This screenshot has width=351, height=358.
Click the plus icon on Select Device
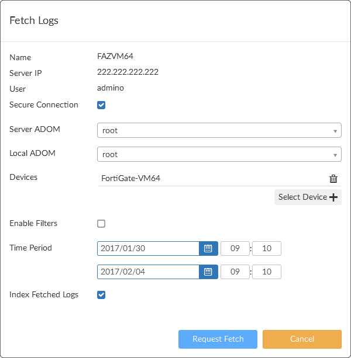click(x=333, y=197)
